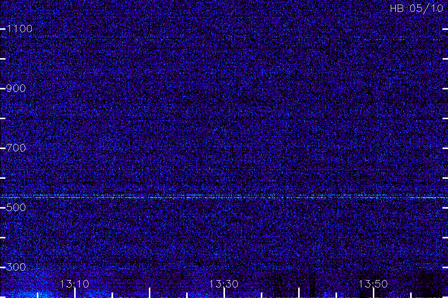Click the time tick mark below 13:50
Image resolution: width=448 pixels, height=298 pixels.
(x=373, y=293)
